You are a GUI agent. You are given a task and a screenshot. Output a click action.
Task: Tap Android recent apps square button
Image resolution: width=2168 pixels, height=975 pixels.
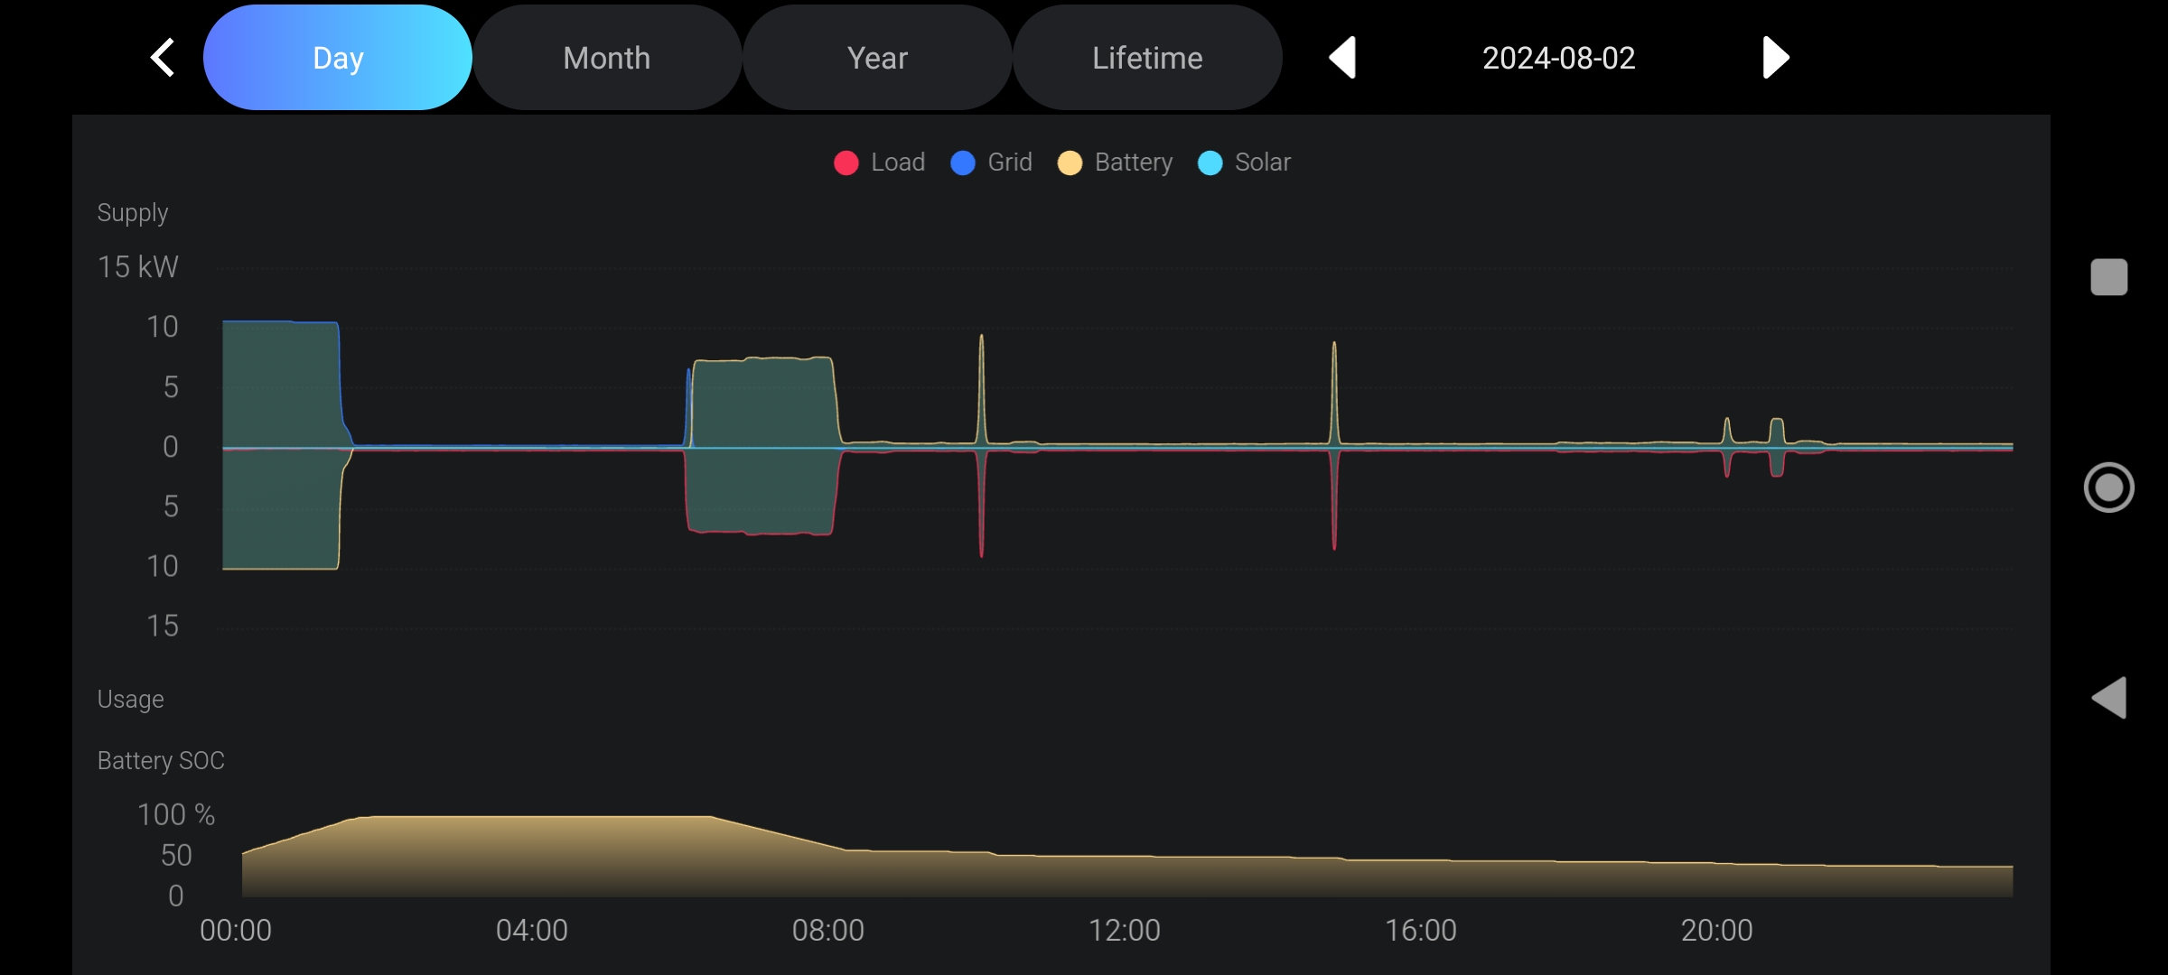[2108, 277]
